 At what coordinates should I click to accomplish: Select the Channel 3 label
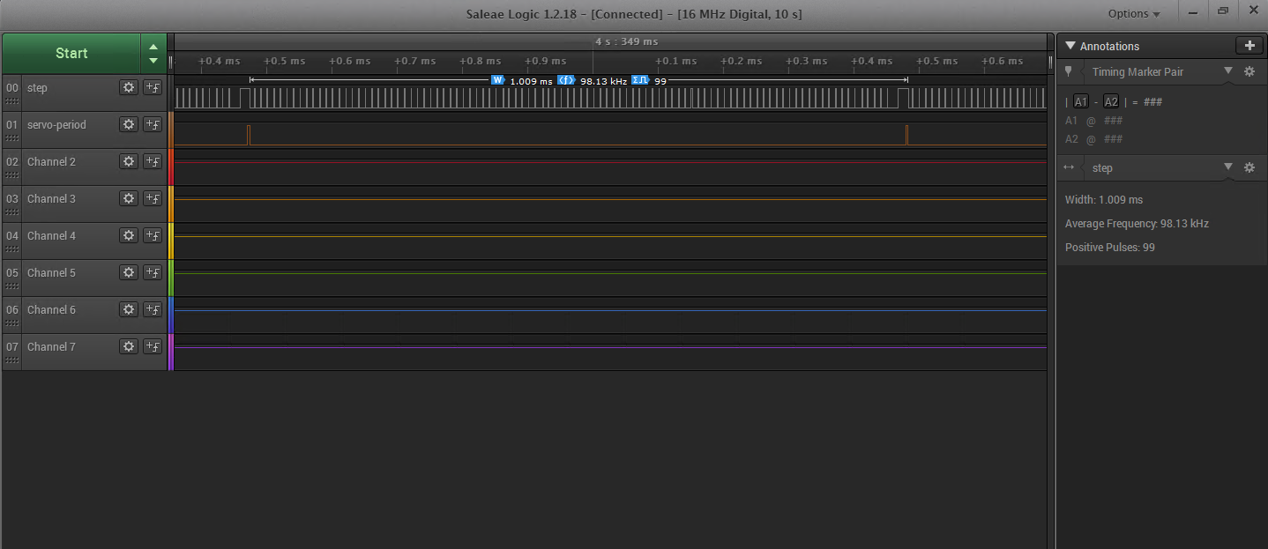tap(51, 198)
